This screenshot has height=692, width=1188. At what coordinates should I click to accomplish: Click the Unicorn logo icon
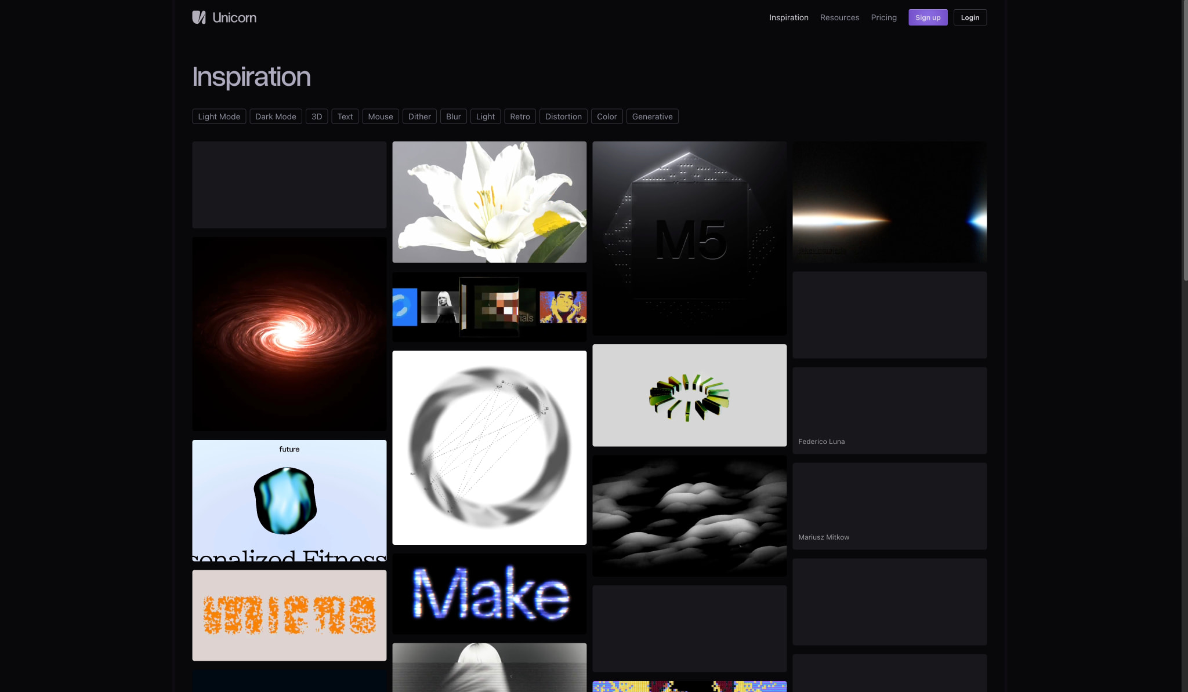[x=199, y=17]
